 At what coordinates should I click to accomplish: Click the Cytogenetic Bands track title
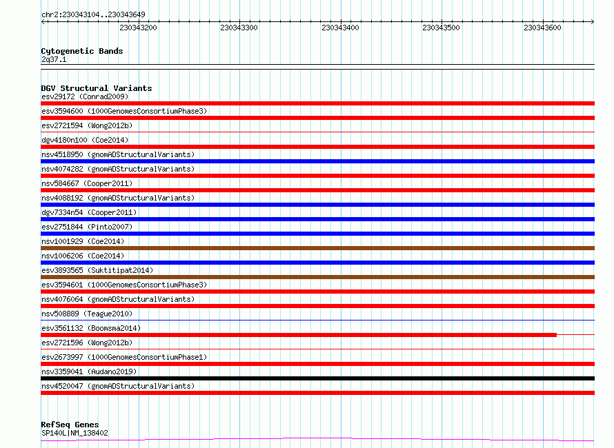(x=82, y=51)
